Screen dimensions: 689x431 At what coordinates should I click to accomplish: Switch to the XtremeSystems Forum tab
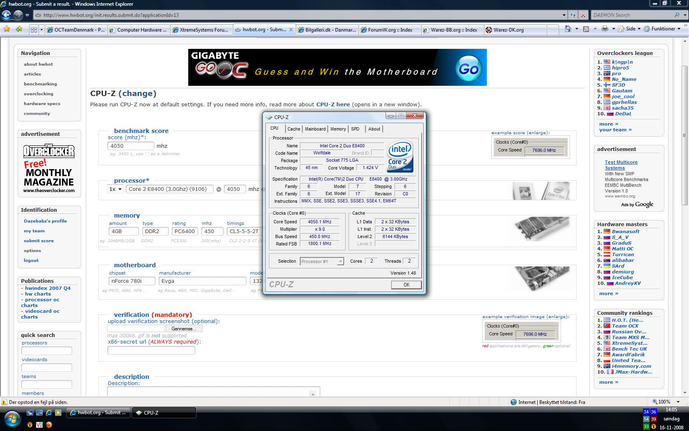click(201, 30)
